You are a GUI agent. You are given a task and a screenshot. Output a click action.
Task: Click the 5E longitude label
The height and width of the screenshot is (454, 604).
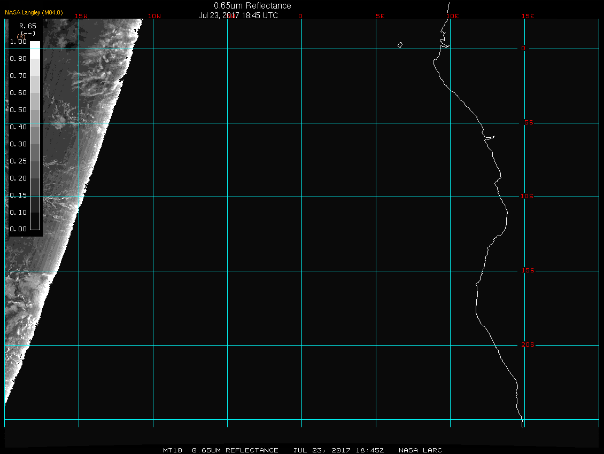(x=380, y=16)
